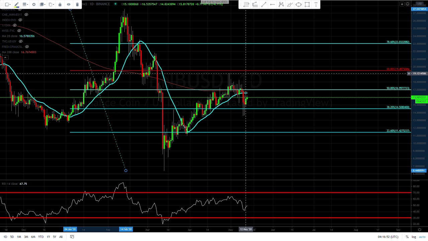
Task: Set the time range to All
Action: pyautogui.click(x=61, y=237)
